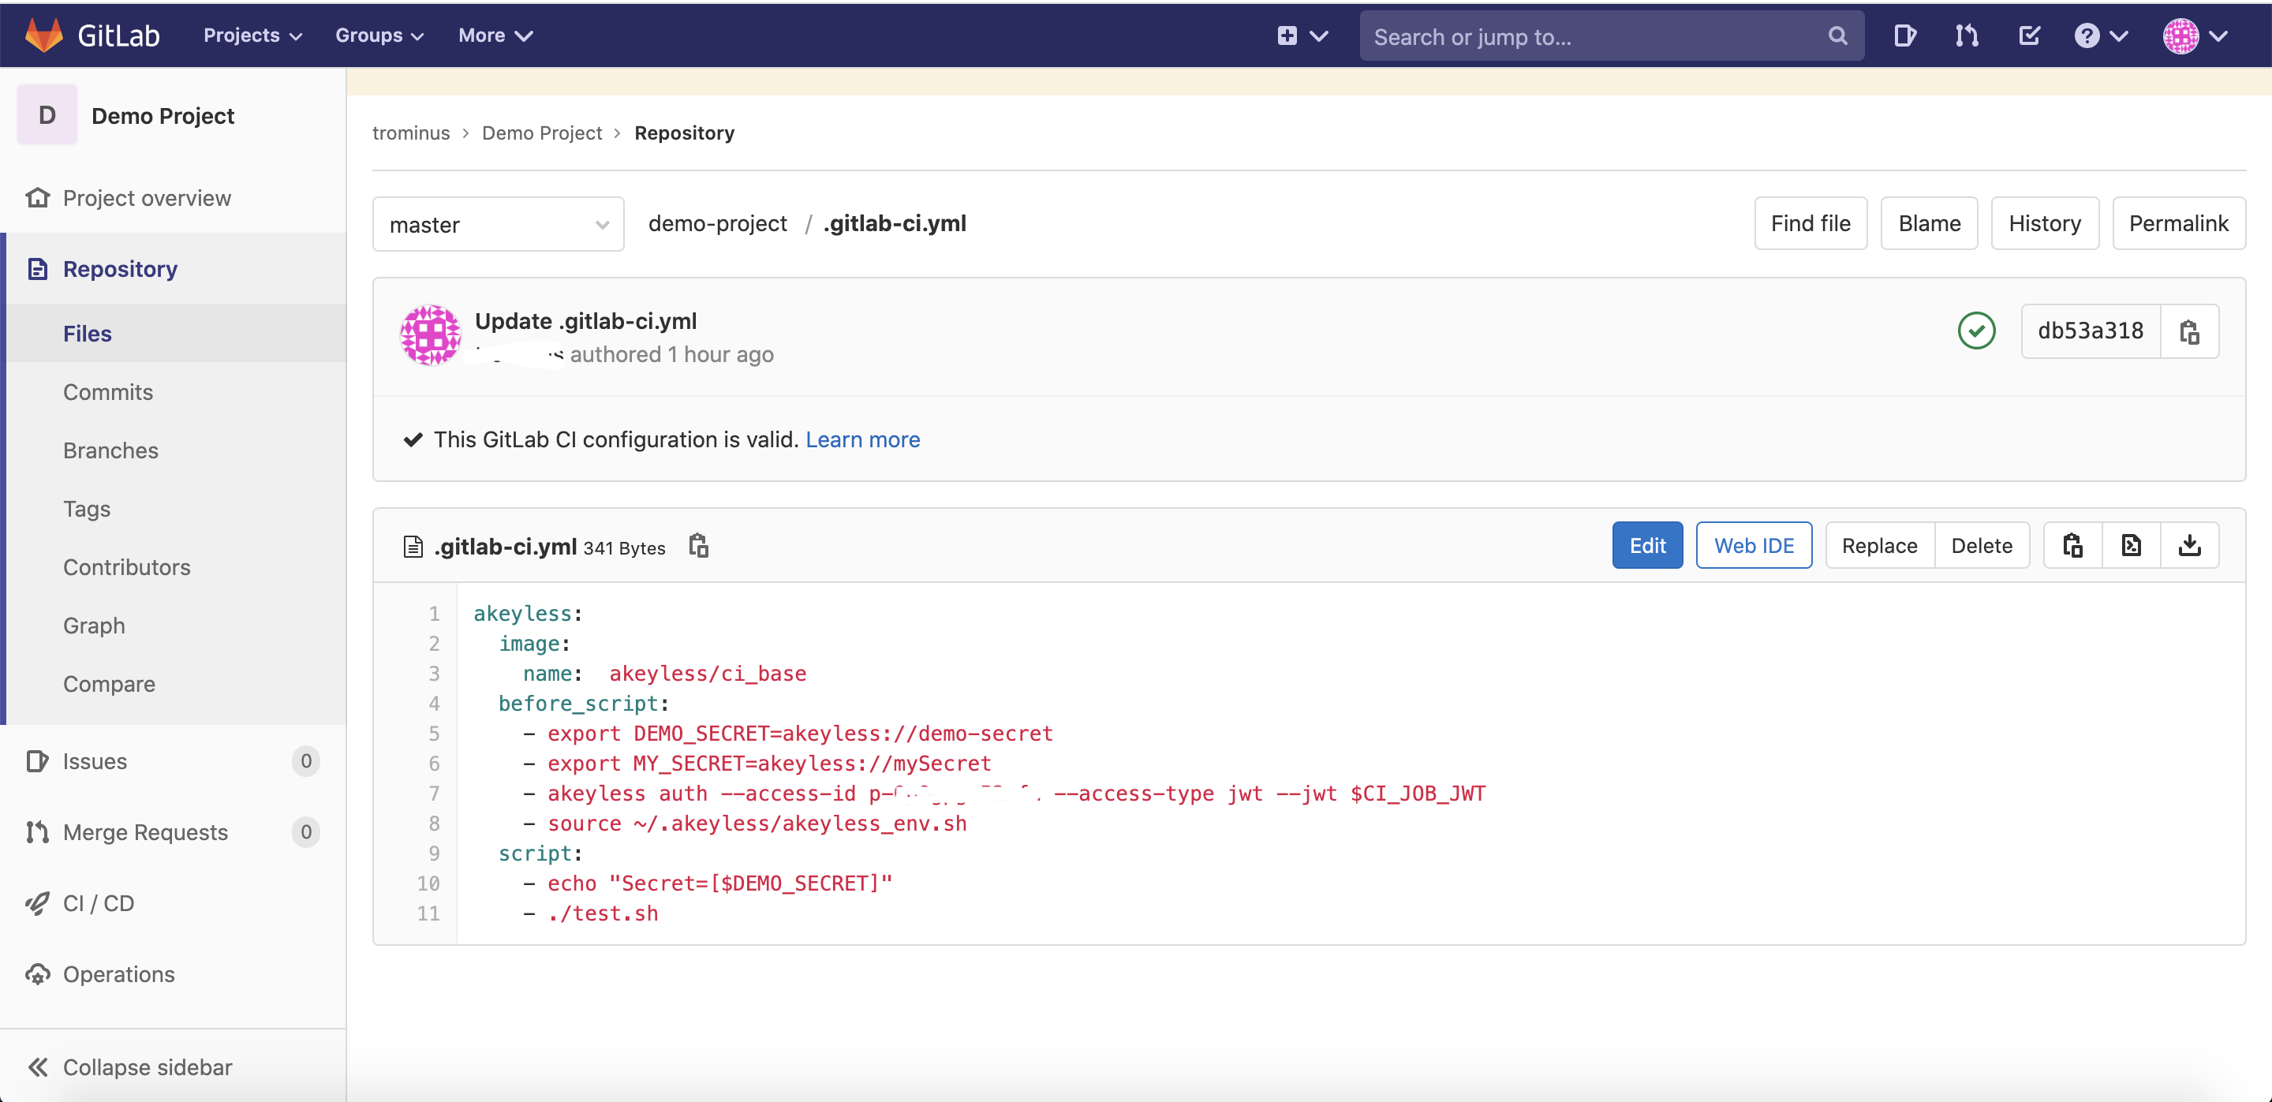Image resolution: width=2272 pixels, height=1102 pixels.
Task: Copy commit SHA db53a318 icon
Action: (2189, 331)
